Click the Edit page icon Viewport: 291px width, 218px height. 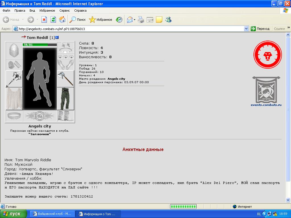[x=150, y=20]
